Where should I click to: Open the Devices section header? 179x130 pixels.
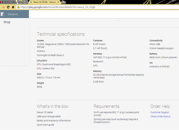point(14,14)
